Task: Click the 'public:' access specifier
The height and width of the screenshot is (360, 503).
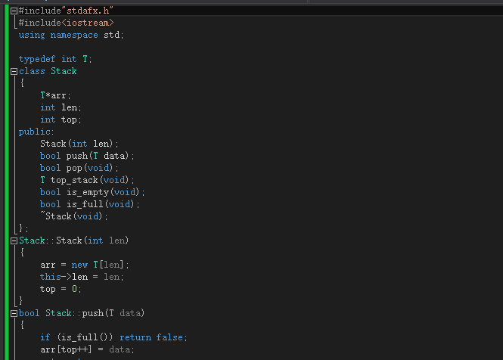Action: pos(36,132)
